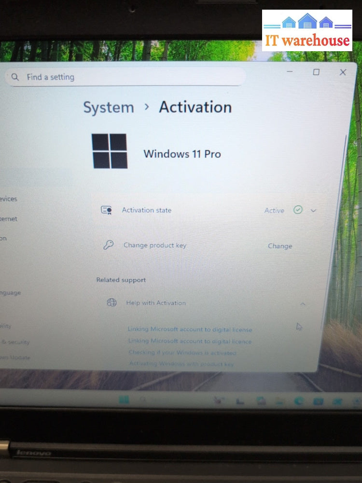Launch Microsoft Edge from the taskbar
Image resolution: width=362 pixels, height=483 pixels.
click(x=299, y=401)
